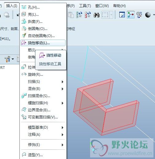The height and width of the screenshot is (159, 155).
Task: Expand the 注释(A) submenu
Action: tap(43, 135)
